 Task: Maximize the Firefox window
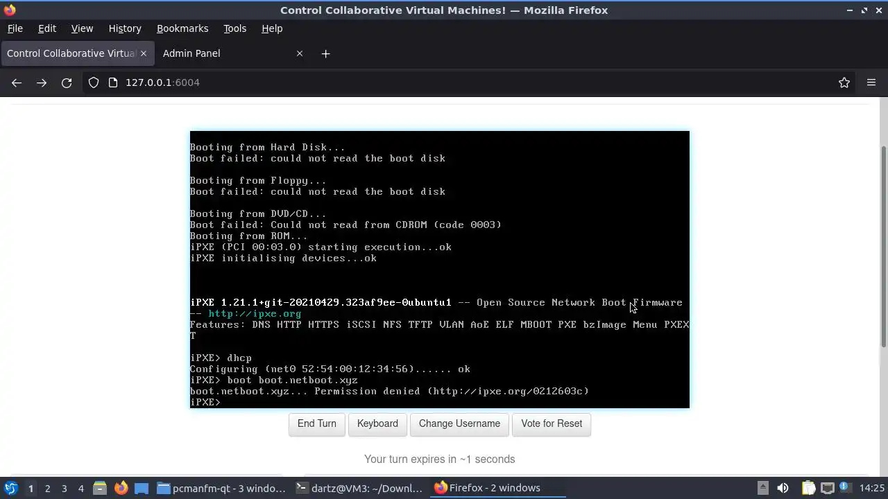864,10
